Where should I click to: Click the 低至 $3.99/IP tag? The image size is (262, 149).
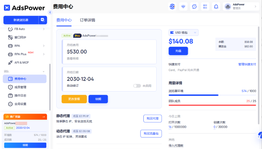[x=81, y=116]
